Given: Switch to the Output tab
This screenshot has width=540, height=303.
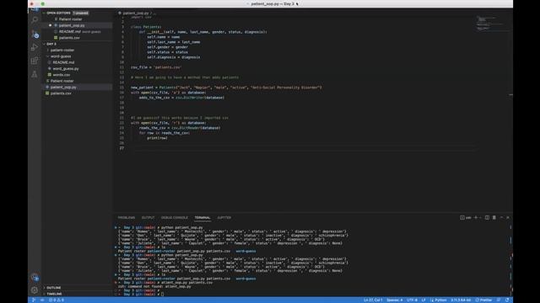Looking at the screenshot, I should (x=148, y=217).
